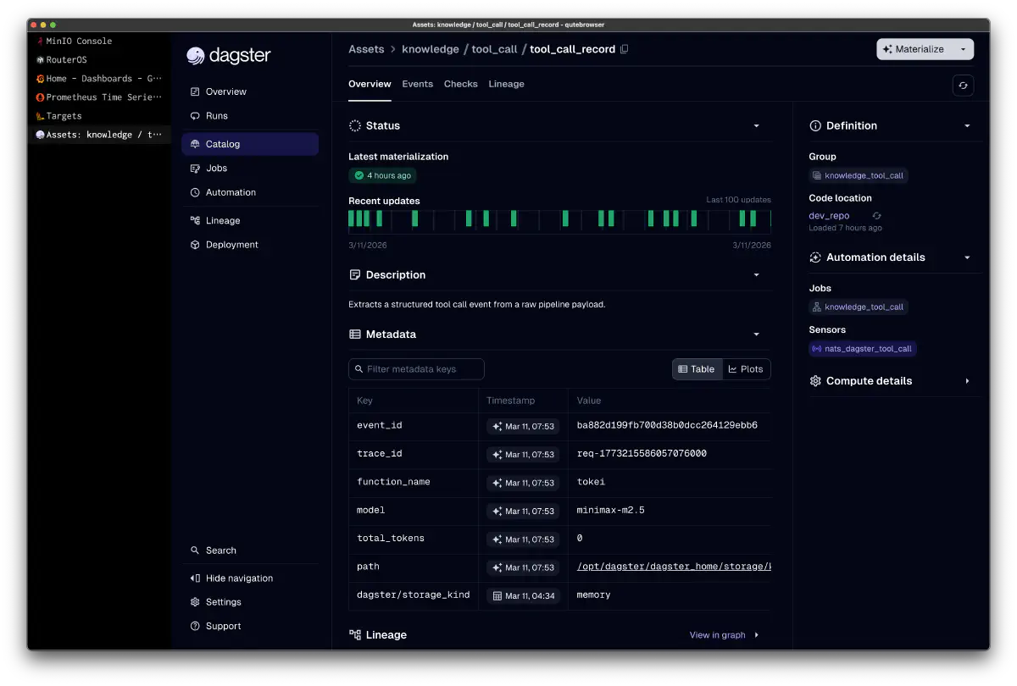Expand View in graph arrow

pos(757,635)
